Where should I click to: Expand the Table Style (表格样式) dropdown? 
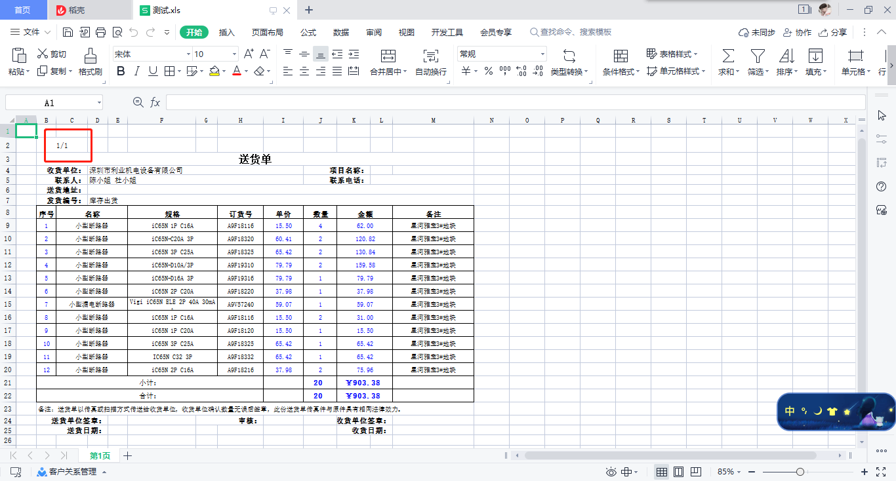click(695, 54)
